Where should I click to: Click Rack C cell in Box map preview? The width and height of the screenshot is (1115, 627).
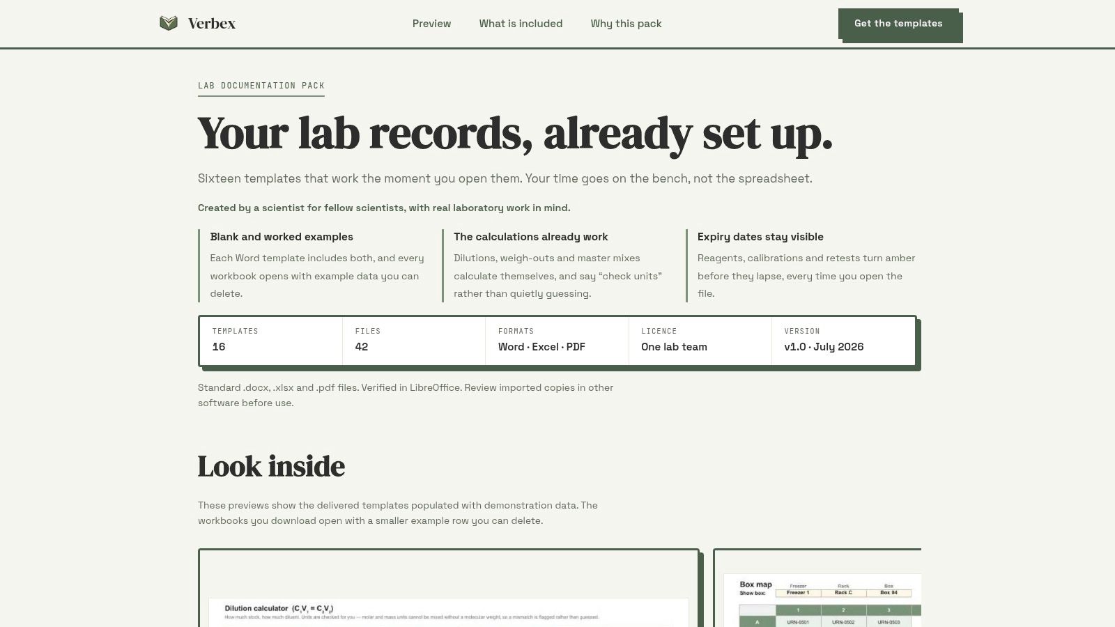pos(843,593)
